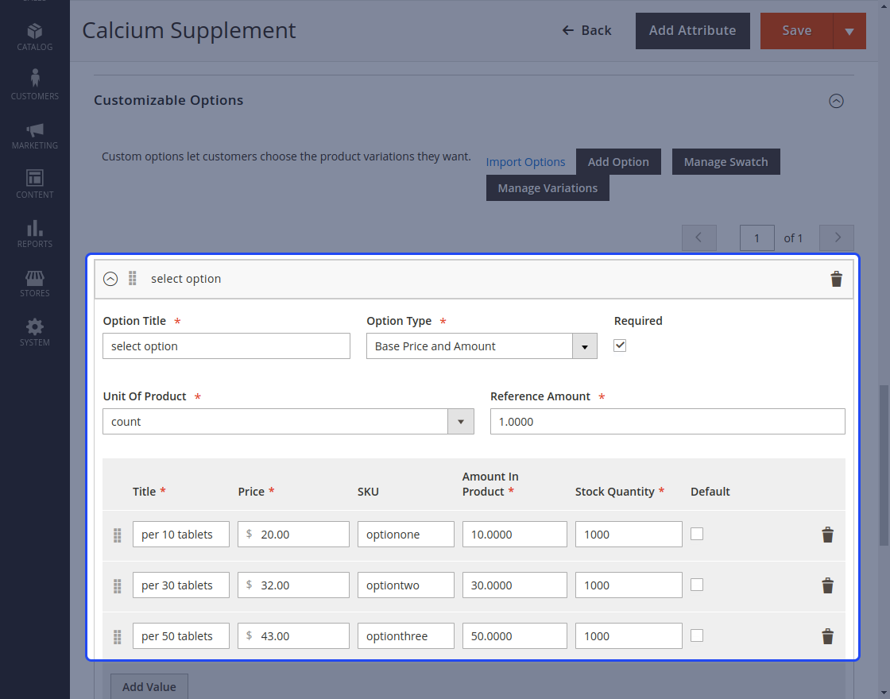
Task: Click the Import Options link
Action: (525, 162)
